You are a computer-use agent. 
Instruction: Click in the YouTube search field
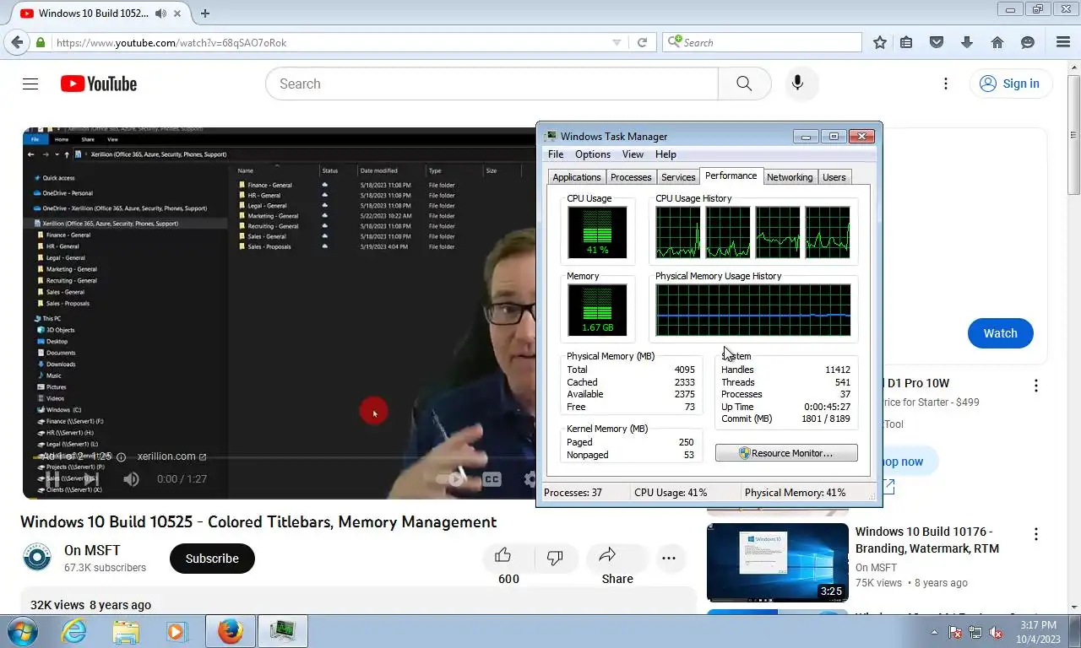pyautogui.click(x=492, y=84)
